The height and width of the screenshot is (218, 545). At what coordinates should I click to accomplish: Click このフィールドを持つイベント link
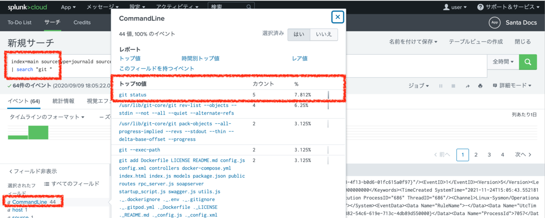157,68
